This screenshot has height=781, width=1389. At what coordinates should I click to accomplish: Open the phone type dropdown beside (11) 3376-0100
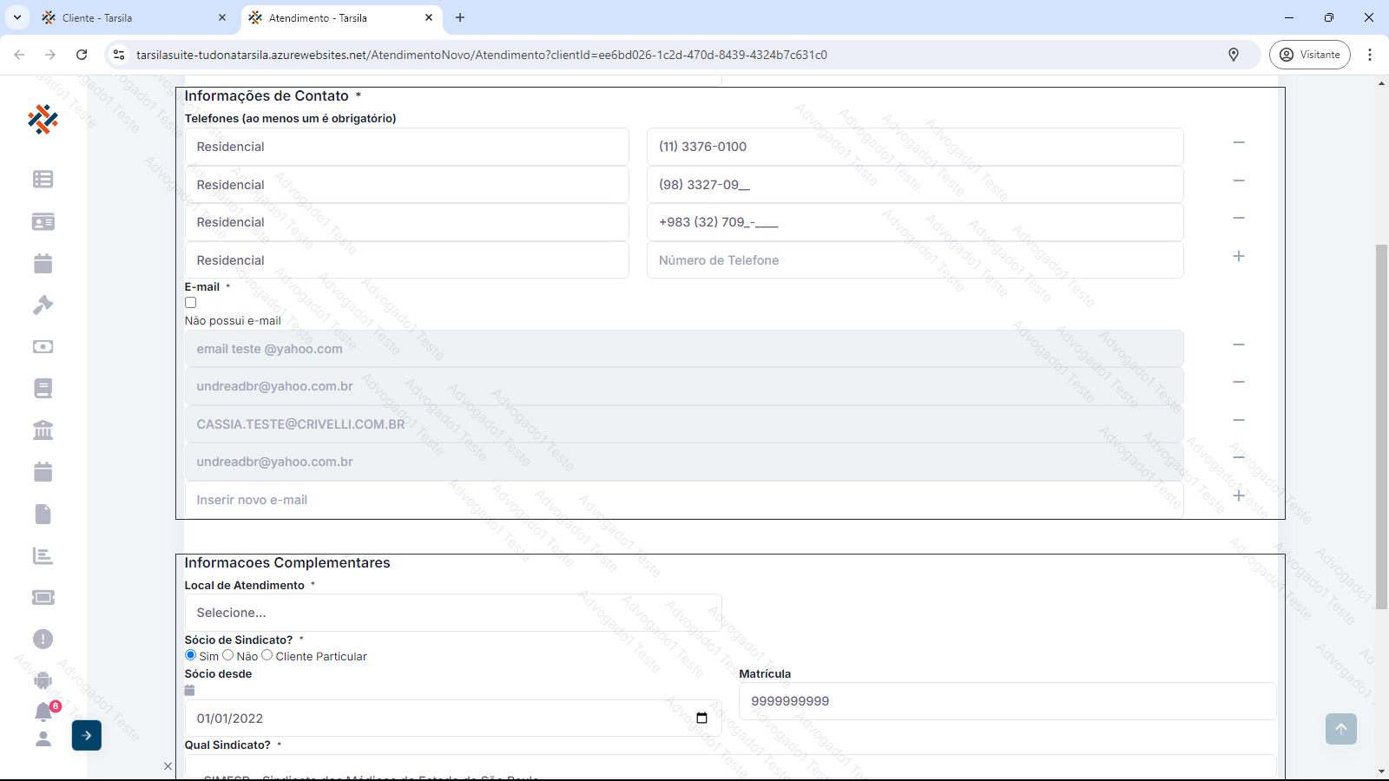coord(406,147)
